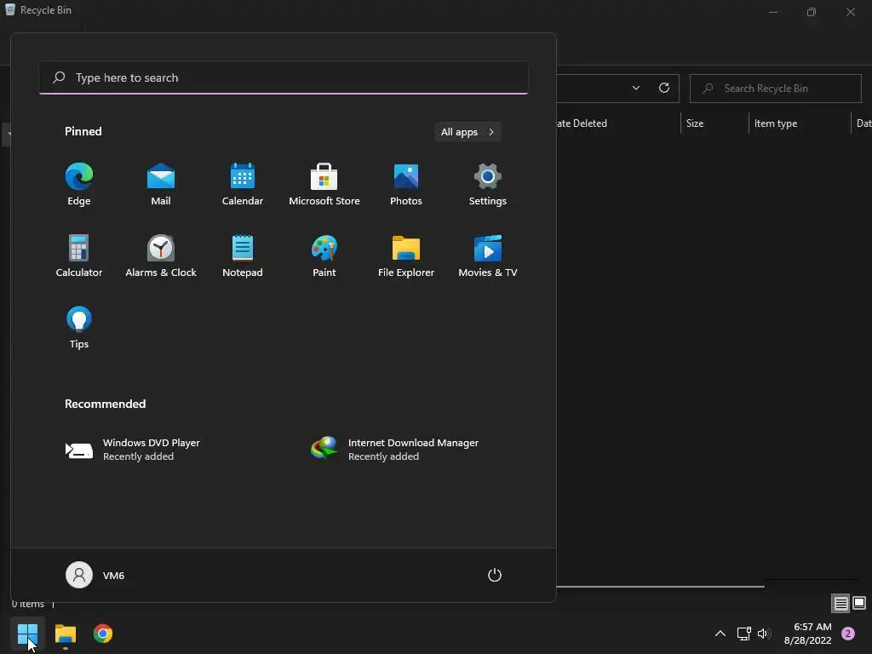Sort by the Size column header
The image size is (872, 654).
(714, 123)
